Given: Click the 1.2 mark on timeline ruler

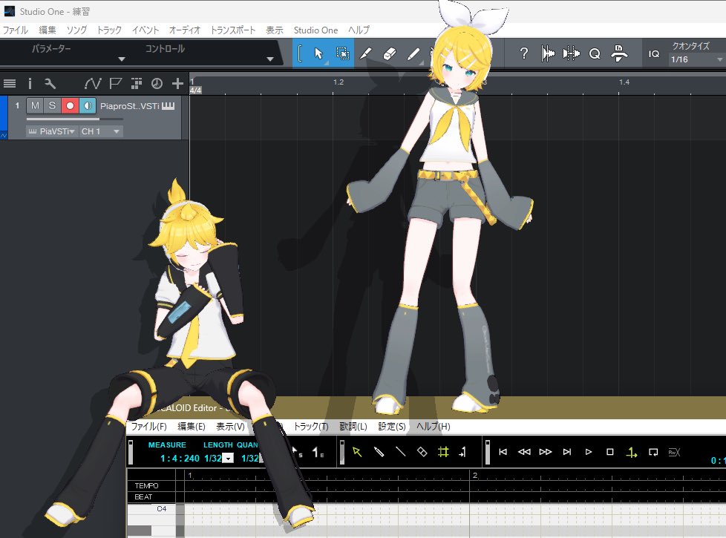Looking at the screenshot, I should pyautogui.click(x=339, y=82).
